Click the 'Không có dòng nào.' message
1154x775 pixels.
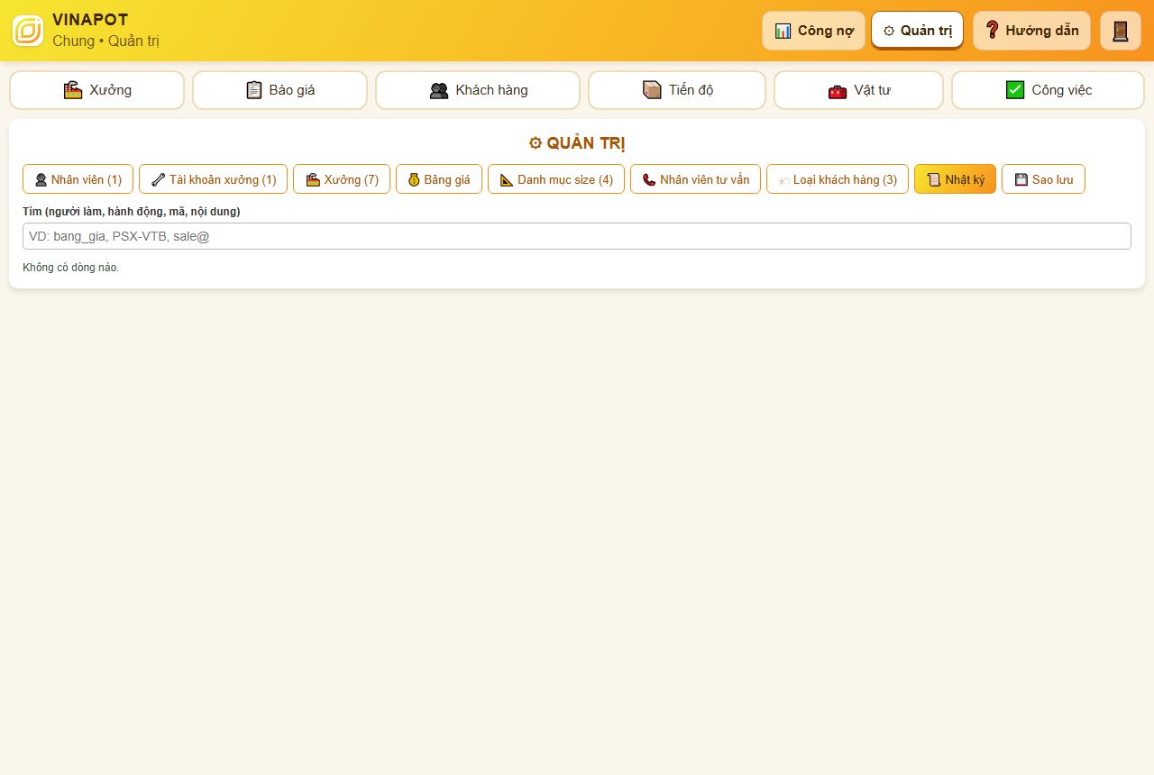[70, 268]
